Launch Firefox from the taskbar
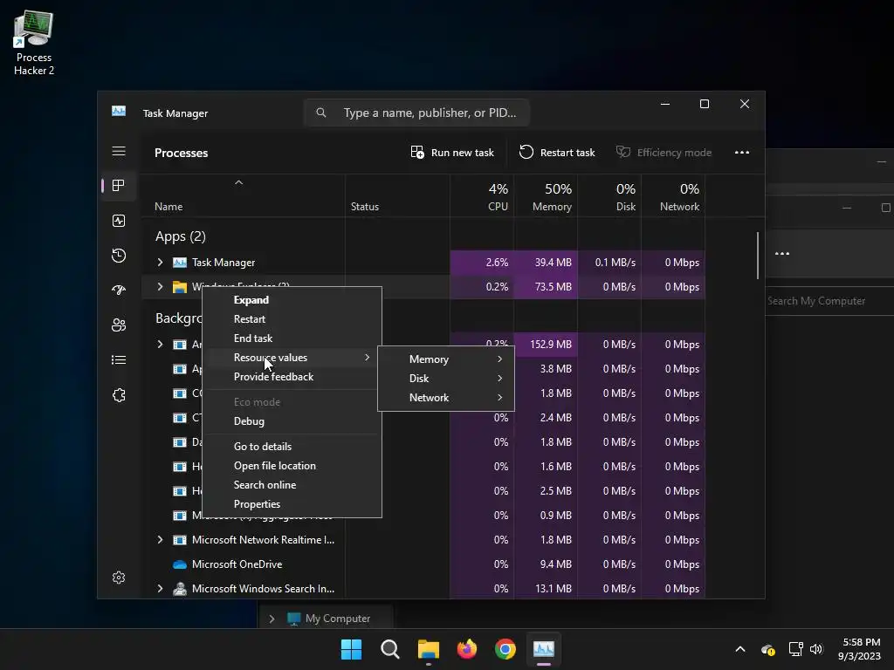Image resolution: width=894 pixels, height=670 pixels. (x=467, y=649)
